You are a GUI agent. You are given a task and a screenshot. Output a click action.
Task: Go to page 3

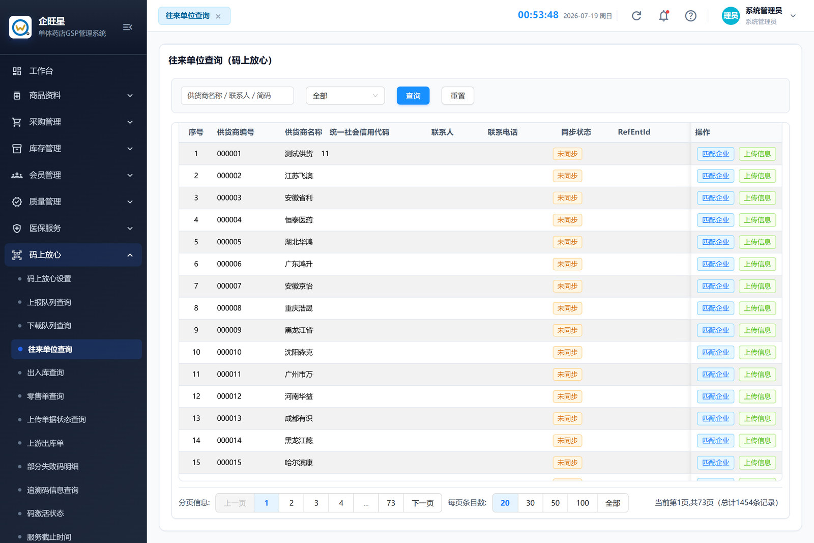pos(316,503)
